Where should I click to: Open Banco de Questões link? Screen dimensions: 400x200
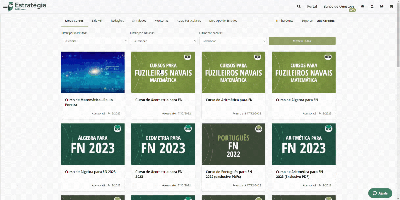coord(339,6)
